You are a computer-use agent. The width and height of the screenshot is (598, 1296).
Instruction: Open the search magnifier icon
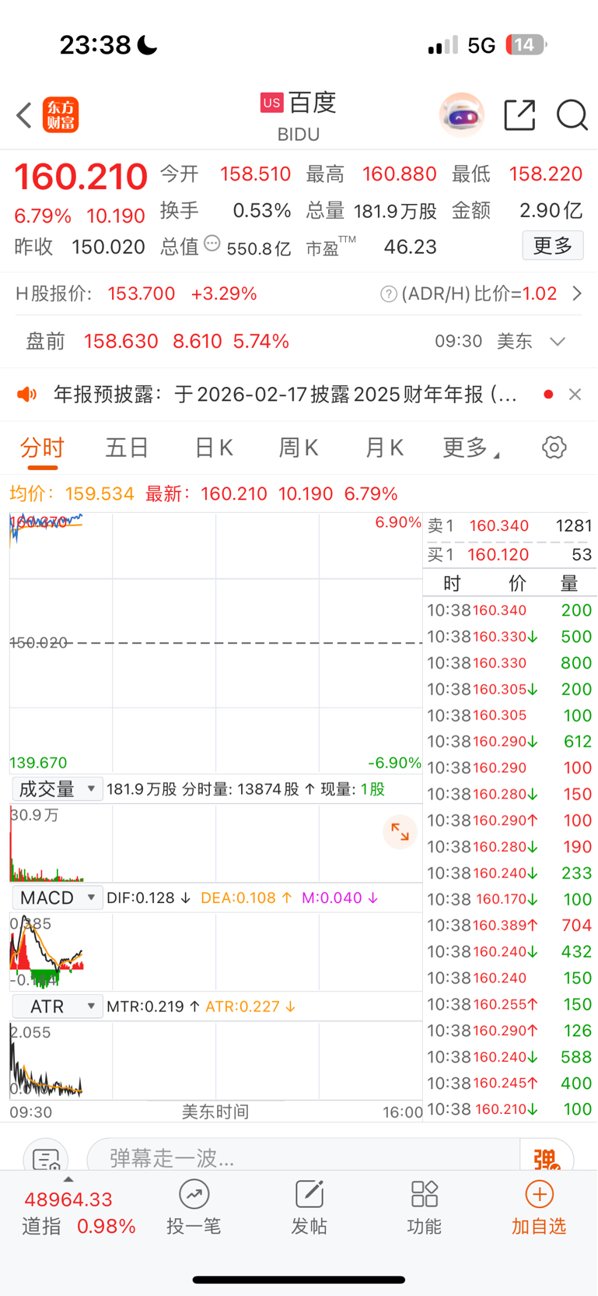pyautogui.click(x=572, y=115)
